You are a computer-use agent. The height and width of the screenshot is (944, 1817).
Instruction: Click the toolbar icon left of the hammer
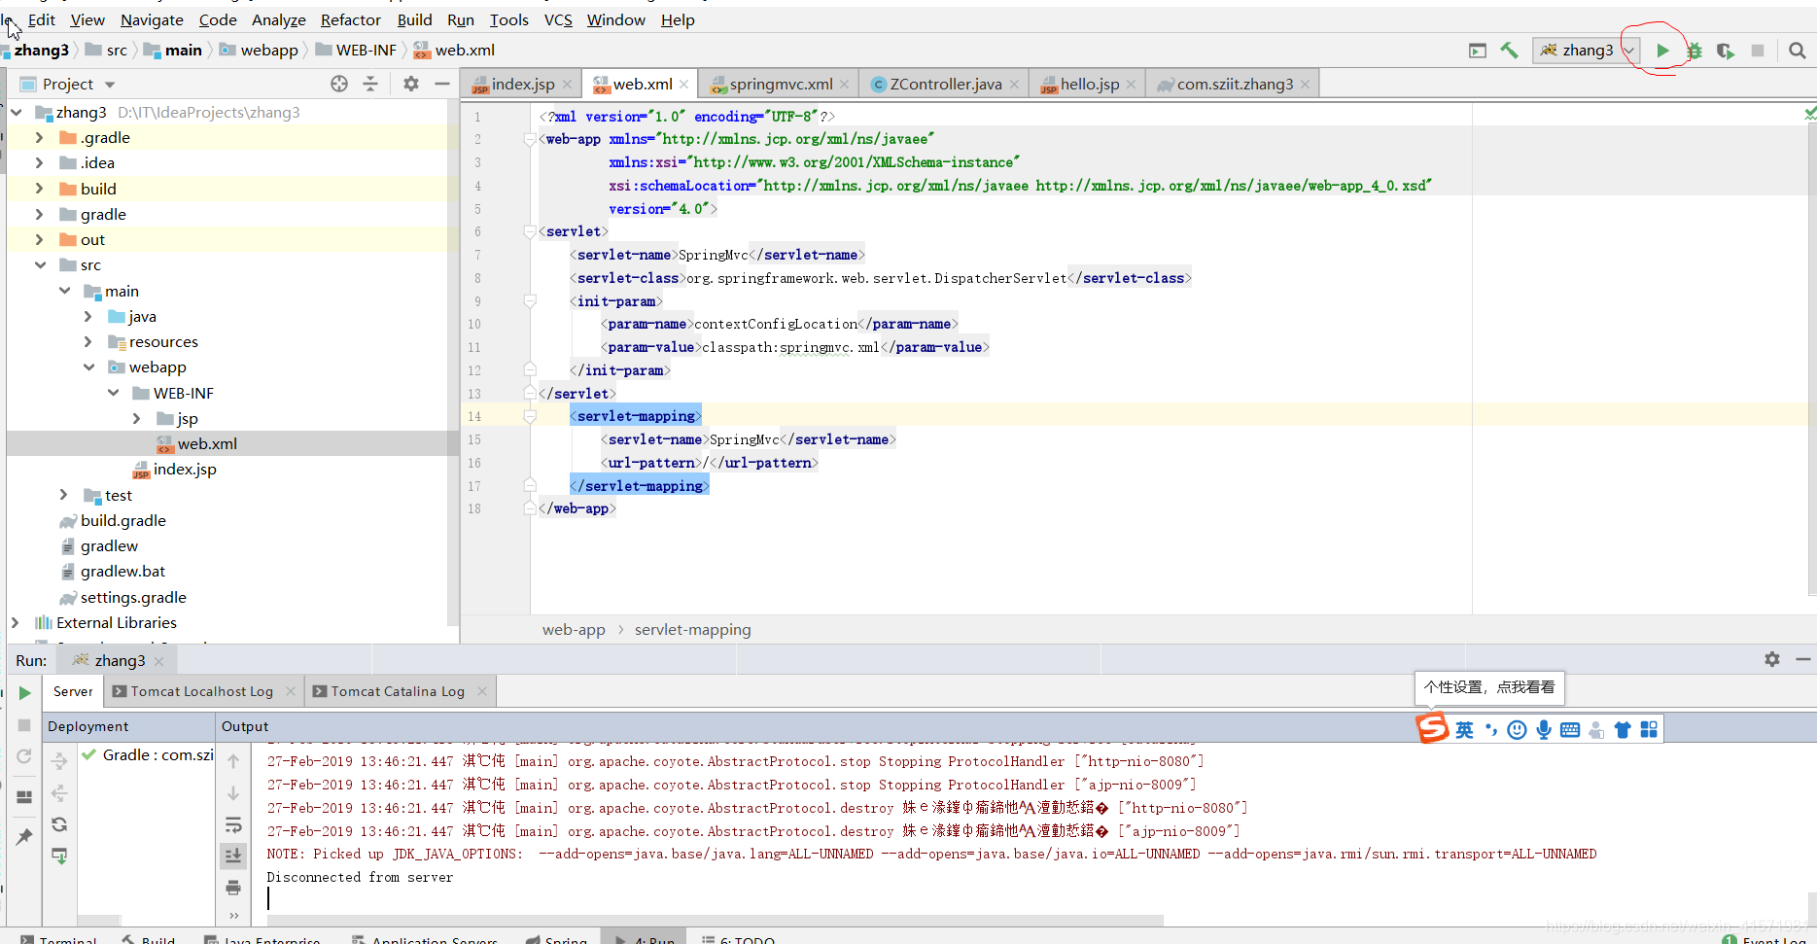(x=1478, y=51)
